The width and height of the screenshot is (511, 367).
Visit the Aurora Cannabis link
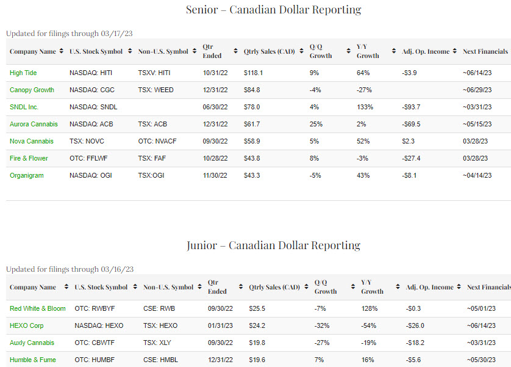tap(34, 124)
